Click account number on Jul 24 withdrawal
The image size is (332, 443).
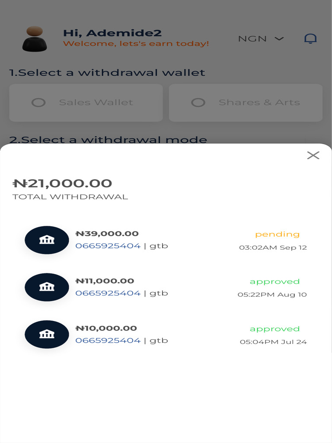pyautogui.click(x=108, y=340)
